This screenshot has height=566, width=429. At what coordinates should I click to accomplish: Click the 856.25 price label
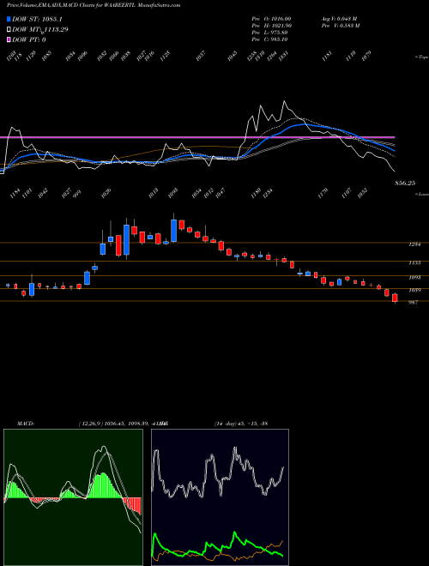point(405,184)
